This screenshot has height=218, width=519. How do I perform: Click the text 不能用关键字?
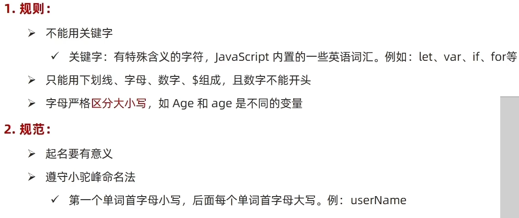tap(80, 34)
